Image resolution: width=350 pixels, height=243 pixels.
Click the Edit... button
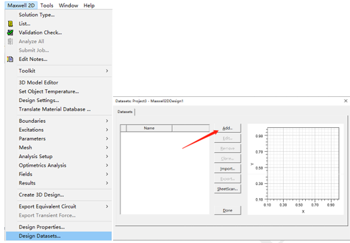pos(227,138)
